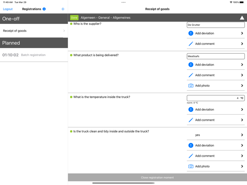Screen dimensions: 247x185
Task: Tap the Wi-Fi status icon
Action: (x=231, y=2)
